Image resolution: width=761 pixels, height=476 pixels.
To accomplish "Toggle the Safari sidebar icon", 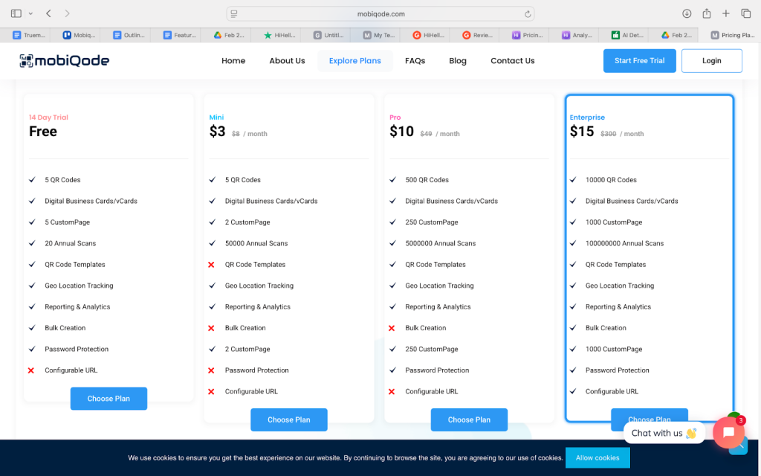I will (16, 13).
